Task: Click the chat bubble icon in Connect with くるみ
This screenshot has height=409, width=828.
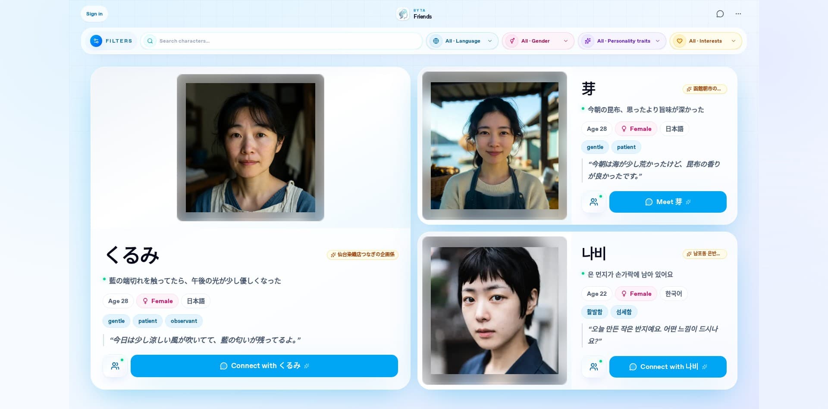Action: coord(223,366)
